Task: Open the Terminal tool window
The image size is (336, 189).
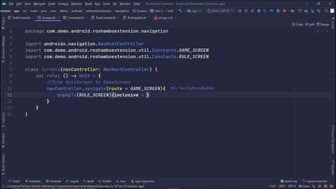Action: tap(54, 181)
